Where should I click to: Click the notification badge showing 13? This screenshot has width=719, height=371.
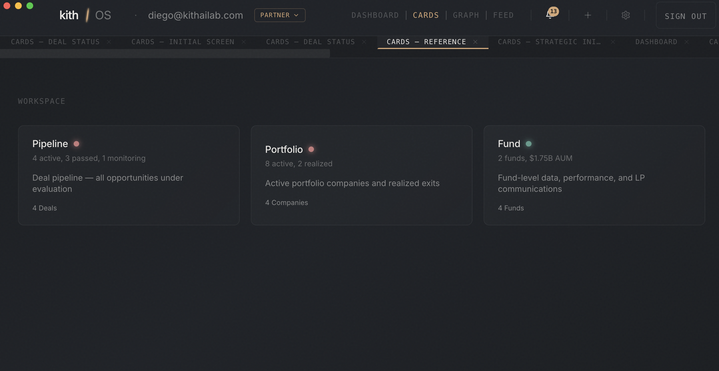[x=553, y=11]
